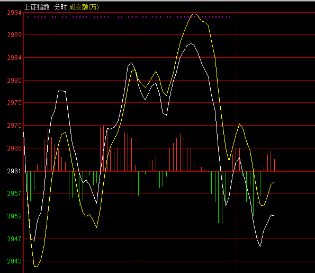The image size is (315, 273).
Task: Select the 分时 chart mode label
Action: click(x=60, y=7)
